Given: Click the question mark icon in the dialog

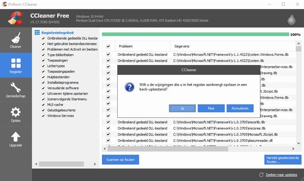Looking at the screenshot, I should tap(129, 87).
